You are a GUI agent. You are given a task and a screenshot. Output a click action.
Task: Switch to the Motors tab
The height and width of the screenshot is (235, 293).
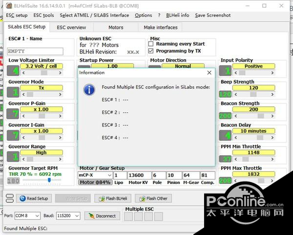click(116, 27)
